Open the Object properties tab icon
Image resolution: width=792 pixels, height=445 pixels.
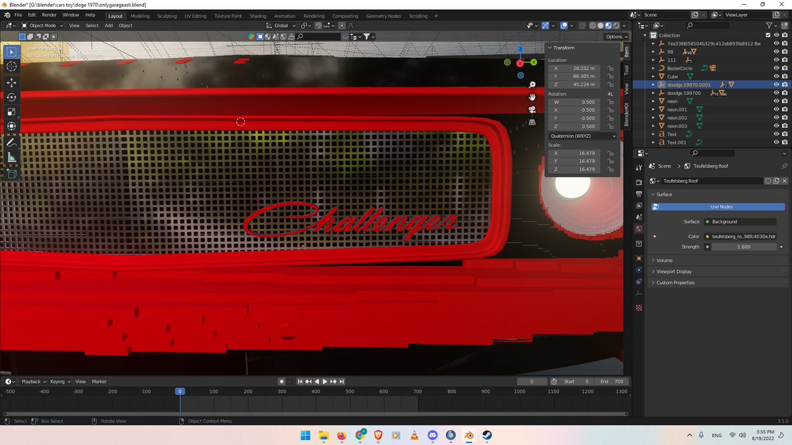tap(639, 258)
